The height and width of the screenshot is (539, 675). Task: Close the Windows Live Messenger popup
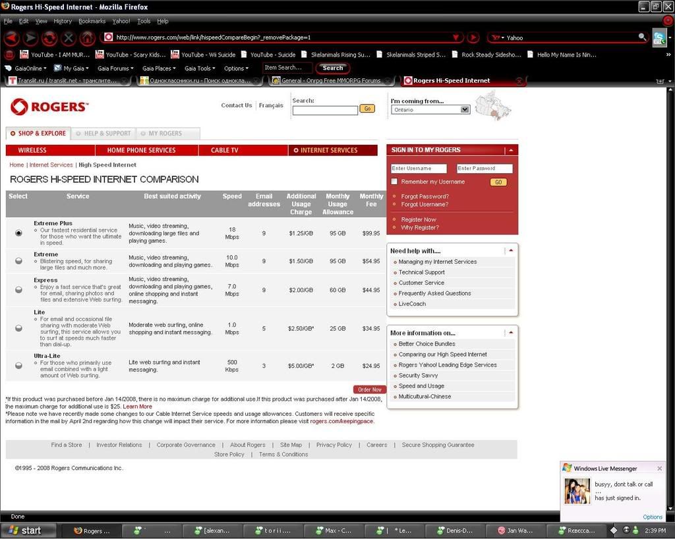(659, 468)
